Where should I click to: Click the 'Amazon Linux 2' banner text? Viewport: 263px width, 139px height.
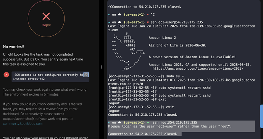tap(162, 38)
